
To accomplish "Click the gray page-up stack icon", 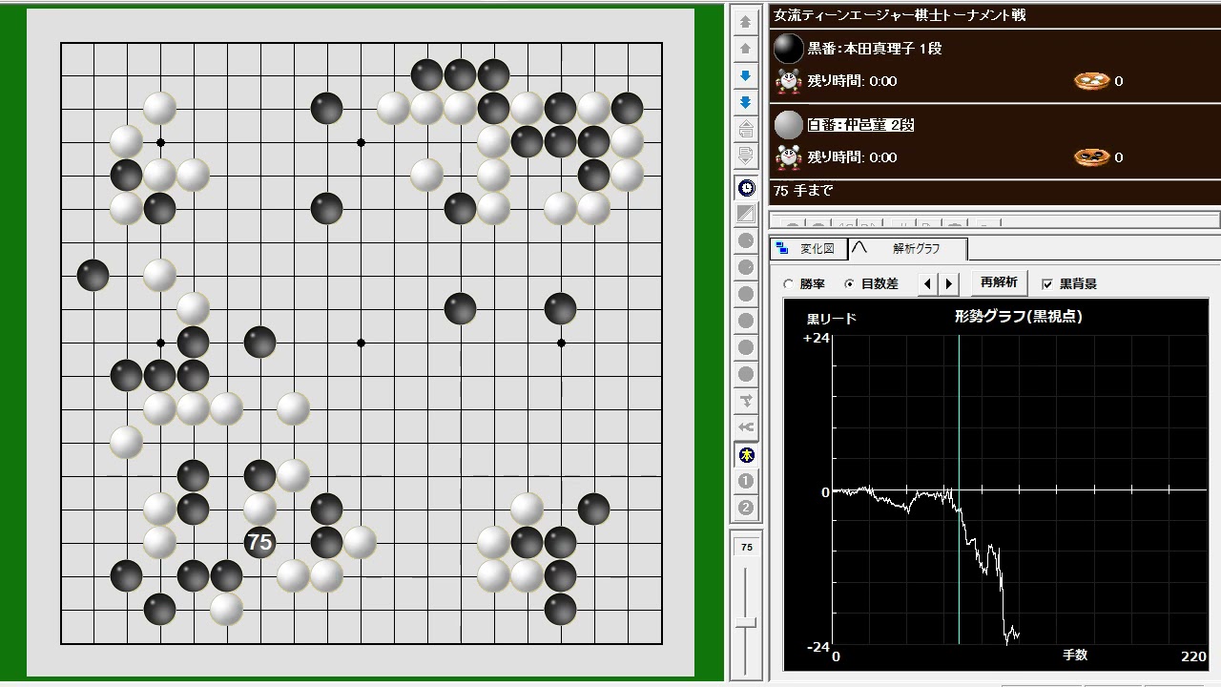I will coord(746,129).
